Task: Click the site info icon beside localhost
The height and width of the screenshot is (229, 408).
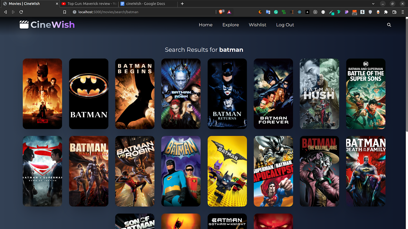Action: coord(74,12)
